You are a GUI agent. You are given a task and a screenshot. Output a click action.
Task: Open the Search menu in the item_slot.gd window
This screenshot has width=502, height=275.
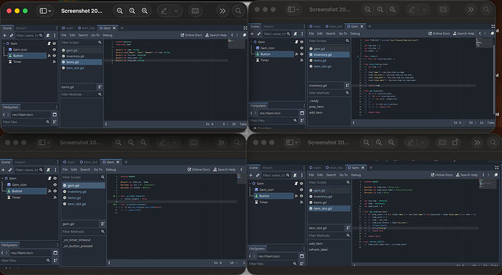331,175
